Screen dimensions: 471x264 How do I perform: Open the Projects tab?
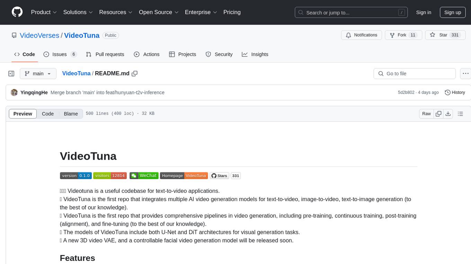pyautogui.click(x=183, y=54)
